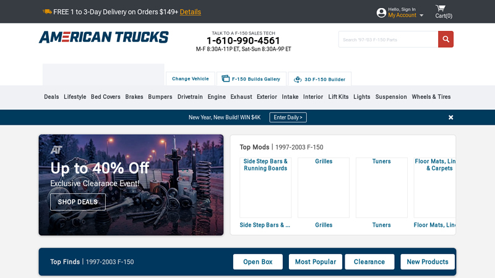This screenshot has width=495, height=278.
Task: Click the 3D F-150 Builder icon
Action: [x=298, y=80]
